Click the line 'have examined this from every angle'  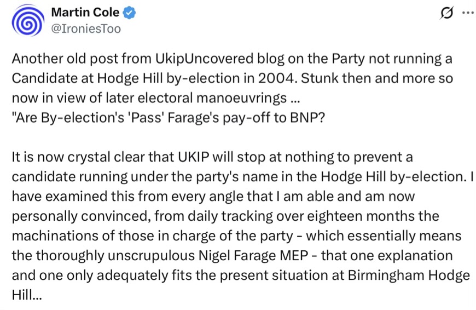213,197
